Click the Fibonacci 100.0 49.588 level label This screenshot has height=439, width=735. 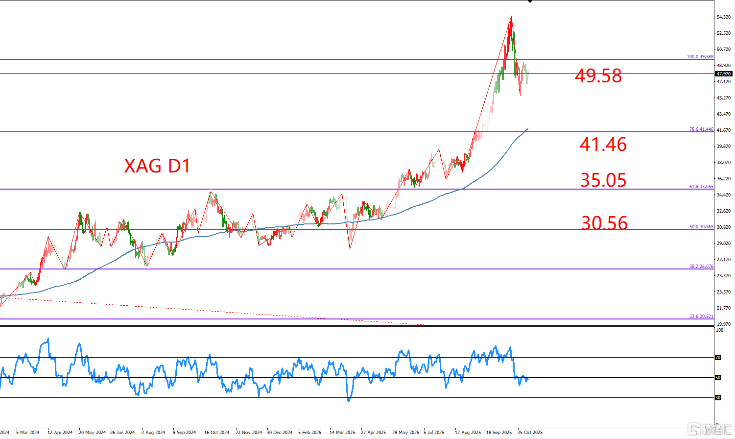[x=700, y=57]
